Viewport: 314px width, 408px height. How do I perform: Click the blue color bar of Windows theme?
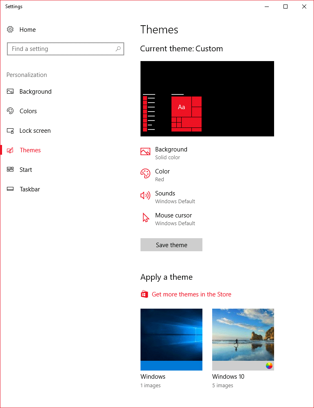tap(171, 366)
